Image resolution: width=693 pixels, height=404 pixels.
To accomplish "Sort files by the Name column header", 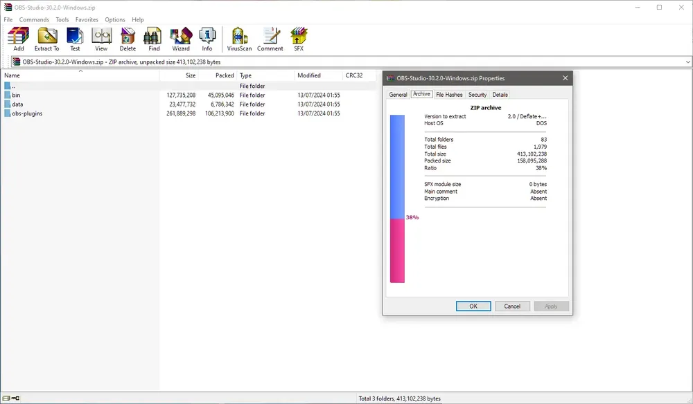I will (80, 75).
